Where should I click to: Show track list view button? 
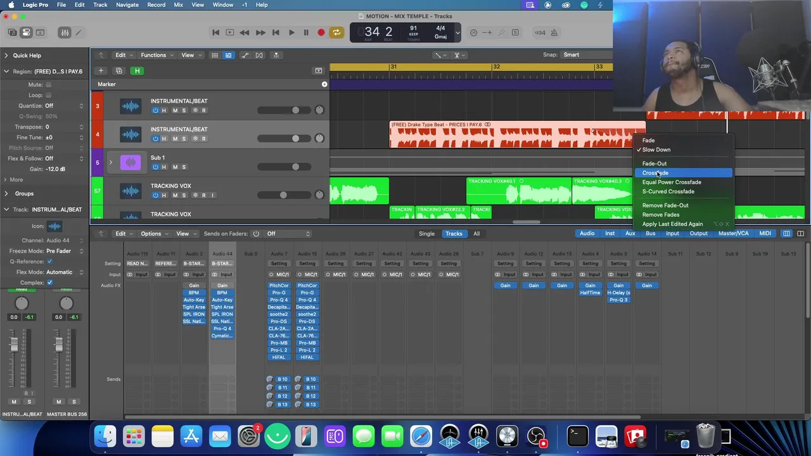pos(228,55)
